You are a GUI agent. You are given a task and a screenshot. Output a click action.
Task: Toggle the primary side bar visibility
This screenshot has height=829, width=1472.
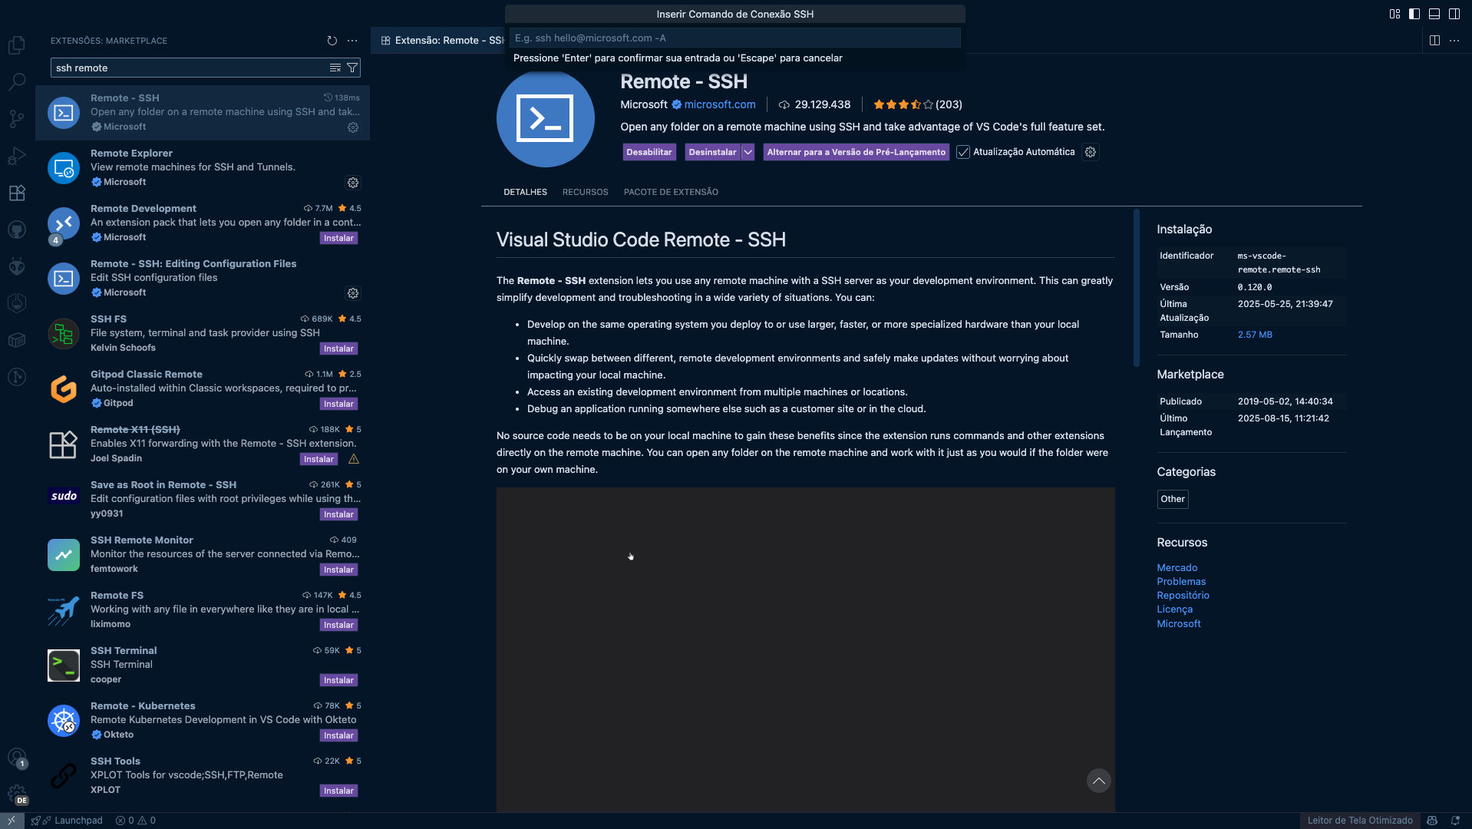point(1414,14)
